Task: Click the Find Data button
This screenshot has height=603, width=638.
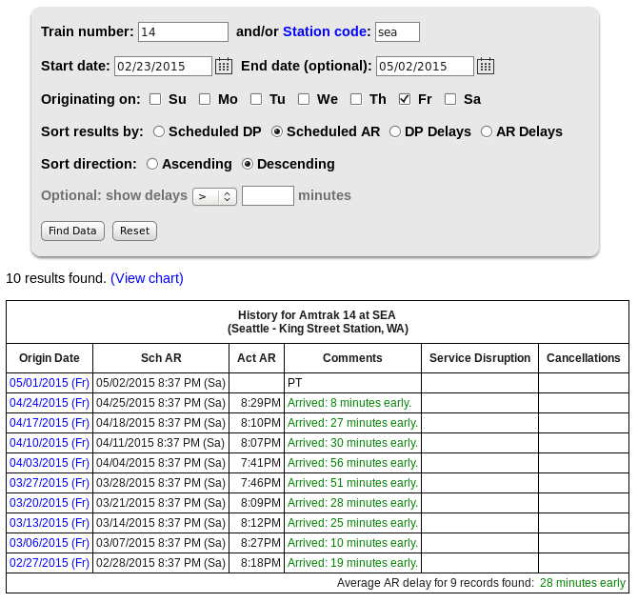Action: pyautogui.click(x=72, y=231)
